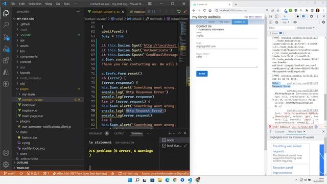
Task: Close the What's New drawer tab
Action: tap(304, 132)
